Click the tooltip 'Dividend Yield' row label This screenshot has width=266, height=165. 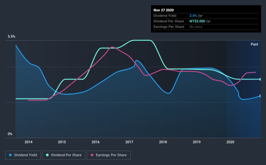(x=165, y=16)
